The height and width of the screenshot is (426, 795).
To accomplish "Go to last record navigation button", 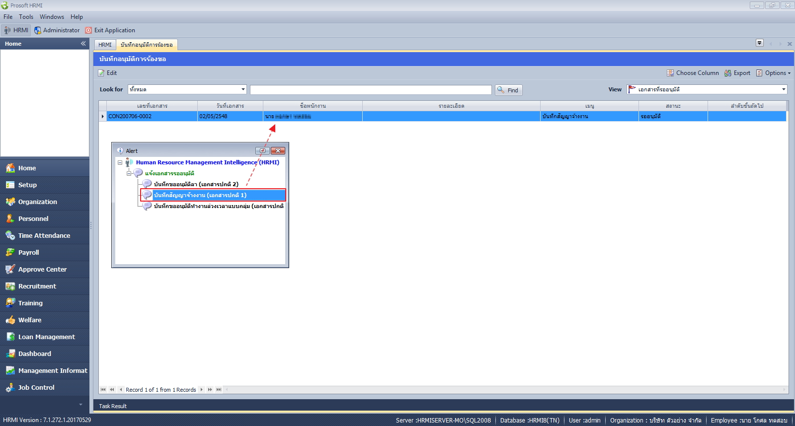I will pos(219,390).
